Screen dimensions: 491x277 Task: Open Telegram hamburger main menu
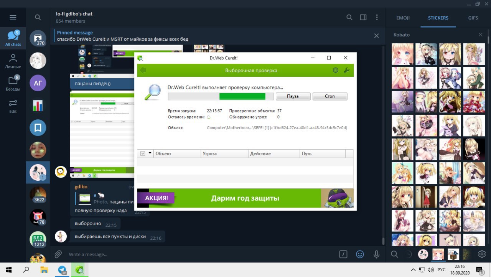[x=13, y=17]
